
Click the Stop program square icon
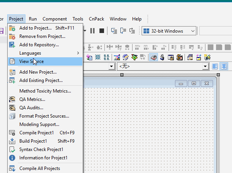point(101,31)
